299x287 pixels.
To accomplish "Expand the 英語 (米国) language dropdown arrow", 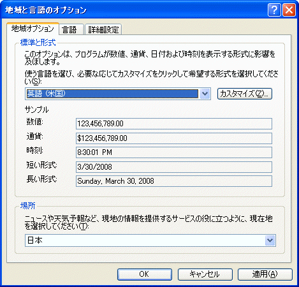I will pyautogui.click(x=205, y=94).
